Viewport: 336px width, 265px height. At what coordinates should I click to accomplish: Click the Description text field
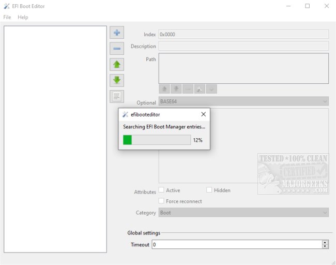click(243, 47)
